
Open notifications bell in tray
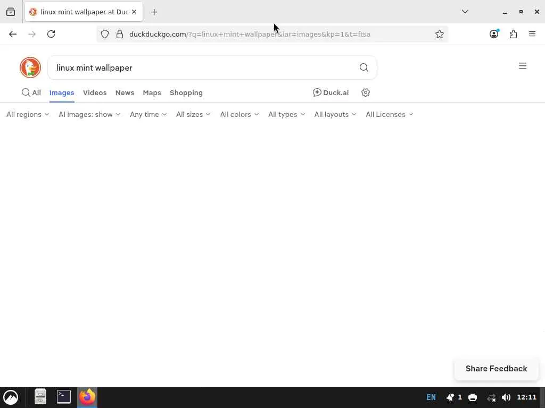click(450, 397)
